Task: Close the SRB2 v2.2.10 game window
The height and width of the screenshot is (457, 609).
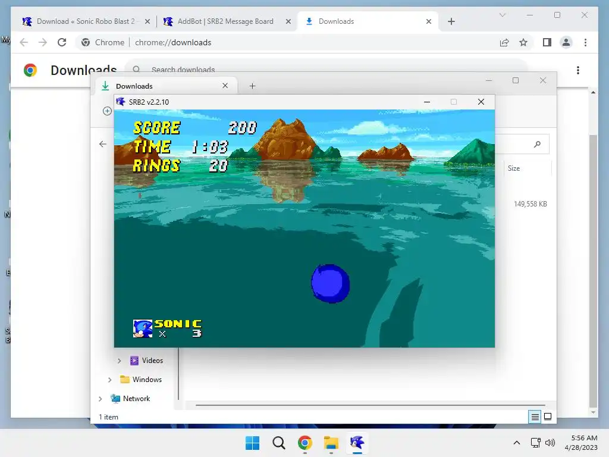Action: (x=481, y=102)
